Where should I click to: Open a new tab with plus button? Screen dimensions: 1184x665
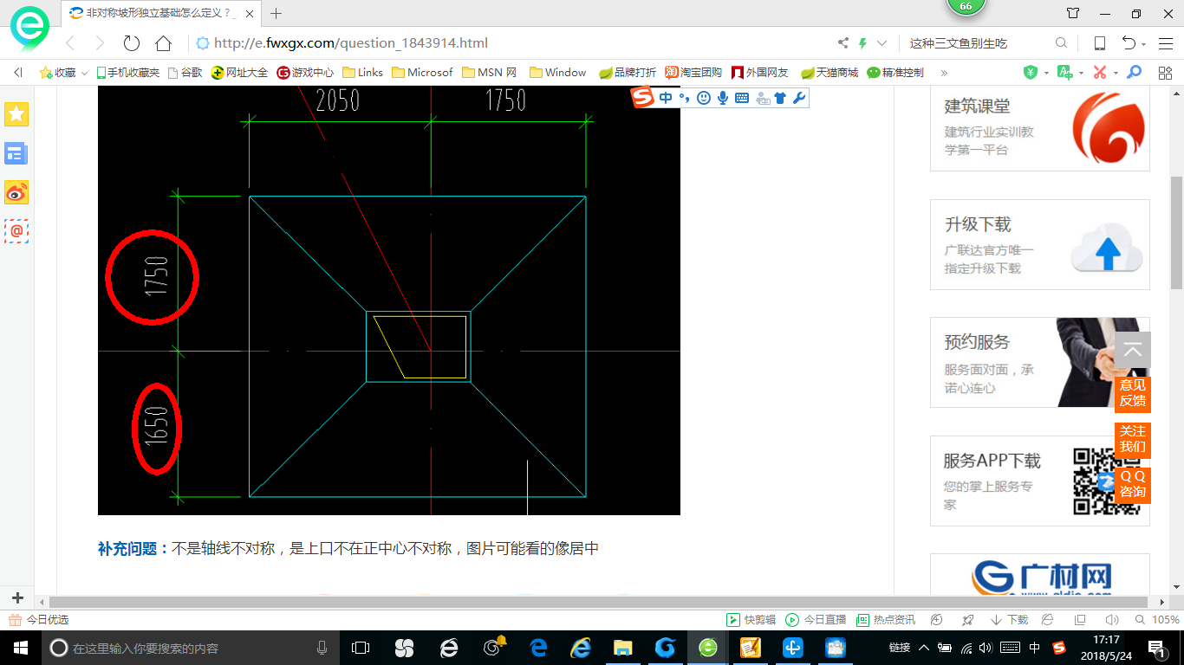tap(276, 13)
